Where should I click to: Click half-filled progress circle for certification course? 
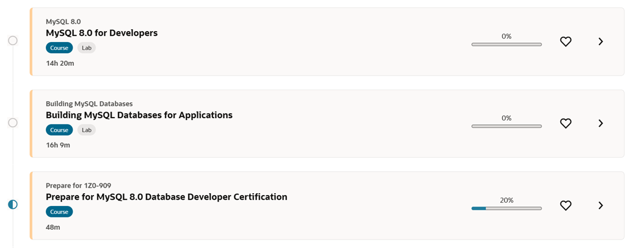point(13,205)
